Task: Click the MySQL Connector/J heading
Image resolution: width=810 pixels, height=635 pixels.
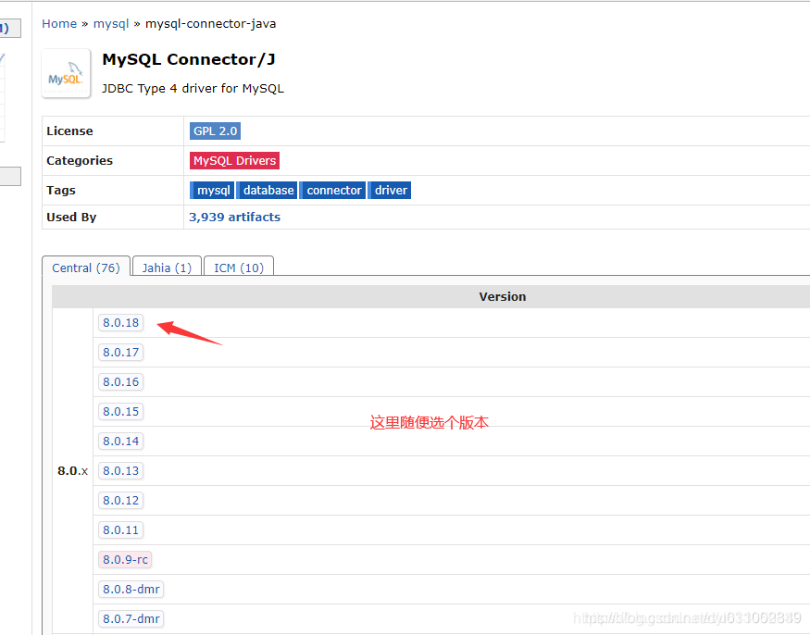Action: pyautogui.click(x=189, y=60)
